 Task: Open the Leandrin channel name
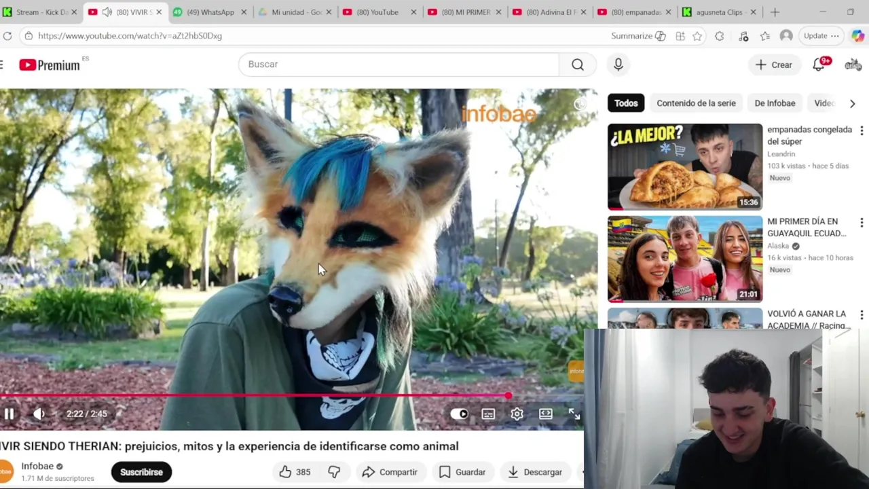(781, 154)
